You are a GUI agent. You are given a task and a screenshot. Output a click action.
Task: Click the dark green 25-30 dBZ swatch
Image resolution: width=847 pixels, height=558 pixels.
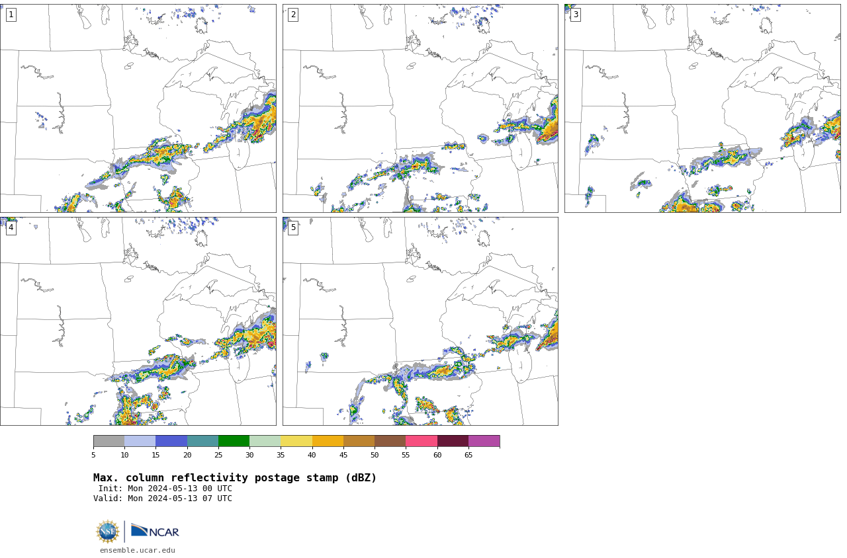click(234, 441)
